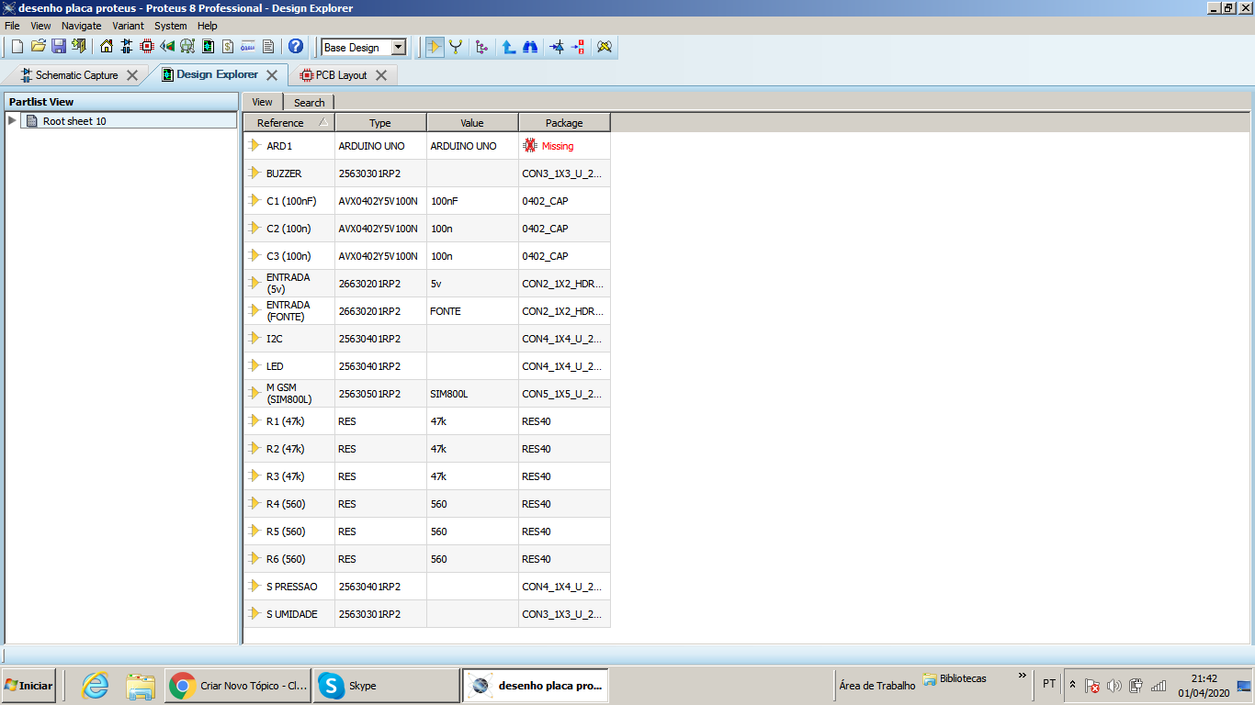Screen dimensions: 1255x705
Task: Close the PCB Layout tab
Action: [381, 75]
